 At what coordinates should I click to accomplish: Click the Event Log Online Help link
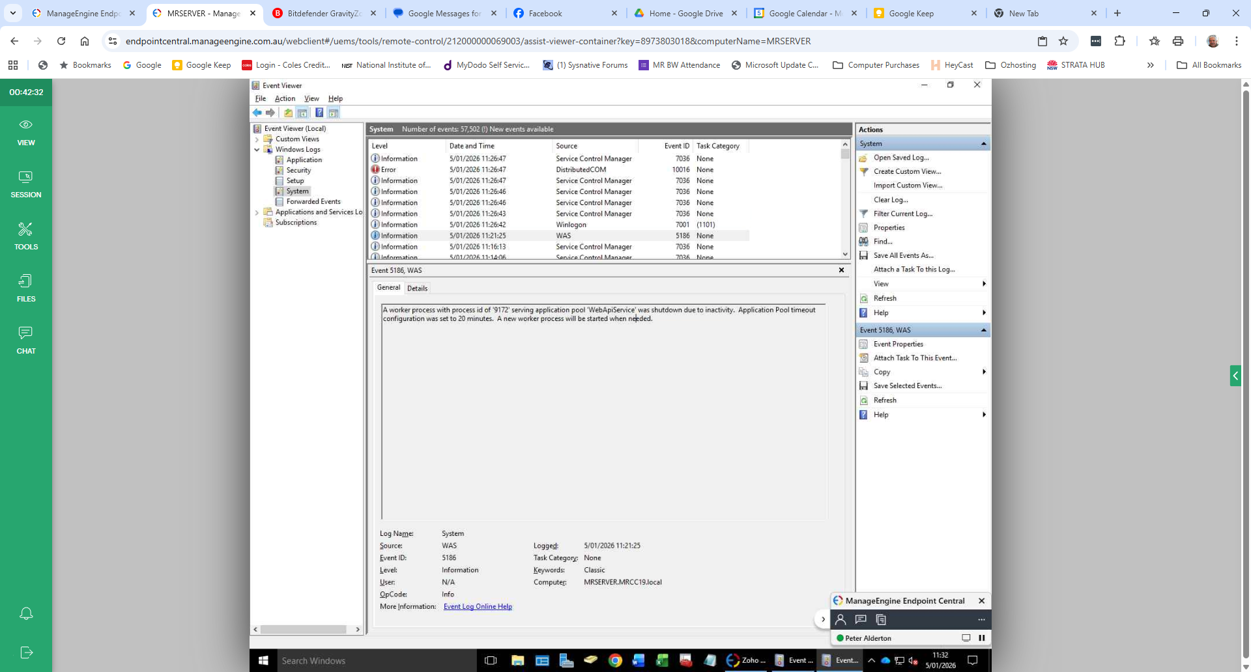(478, 607)
